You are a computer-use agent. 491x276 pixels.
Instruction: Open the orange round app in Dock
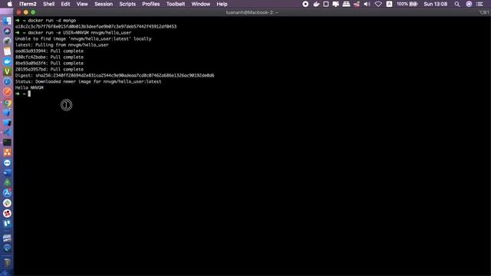(x=7, y=92)
